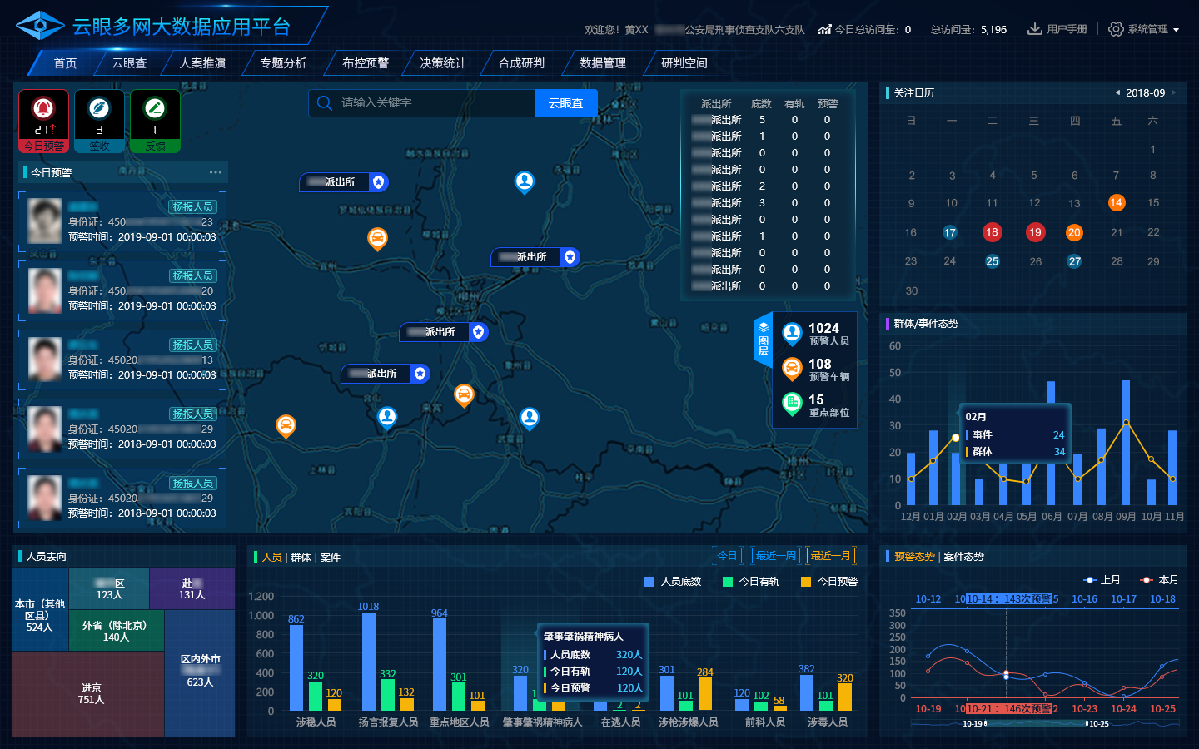Open the 云眼查 tab
The width and height of the screenshot is (1199, 749).
[129, 63]
